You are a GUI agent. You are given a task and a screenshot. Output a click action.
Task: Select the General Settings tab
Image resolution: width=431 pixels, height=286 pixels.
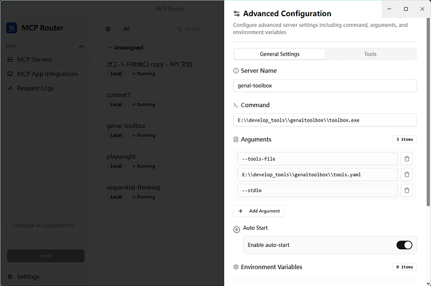tap(280, 54)
